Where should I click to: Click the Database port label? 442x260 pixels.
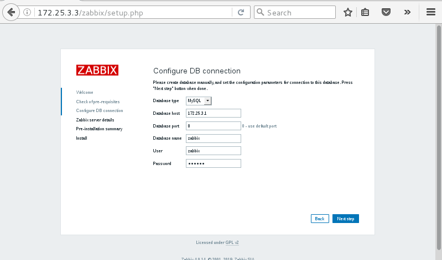click(166, 126)
